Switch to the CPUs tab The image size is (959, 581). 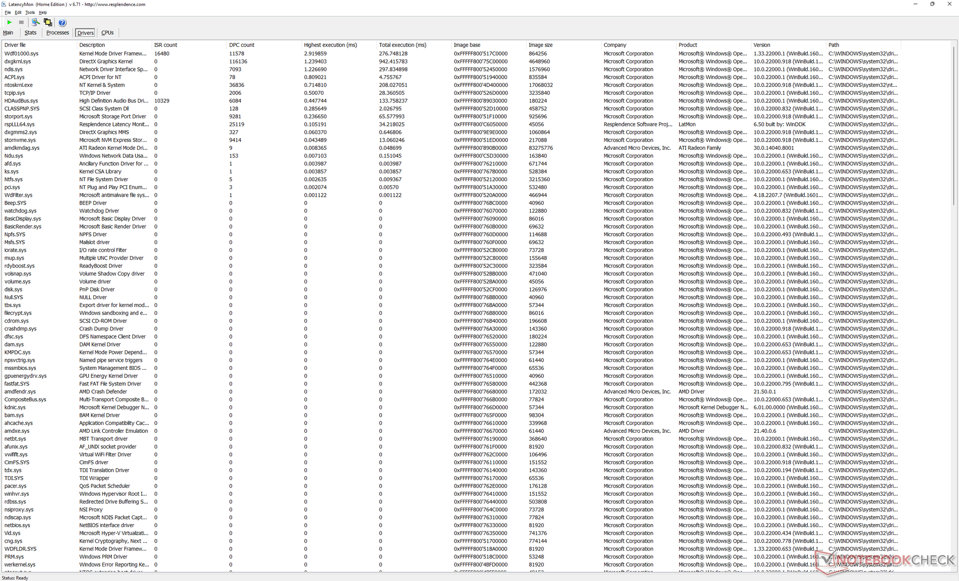(x=107, y=33)
